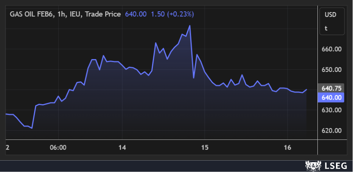This screenshot has height=172, width=353.
Task: Click the 620.00 price axis label
Action: 331,131
